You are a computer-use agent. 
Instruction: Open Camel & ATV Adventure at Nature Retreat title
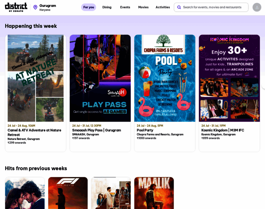pos(34,132)
